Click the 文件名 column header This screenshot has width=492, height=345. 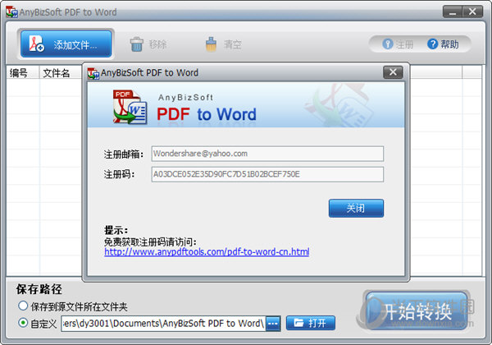[60, 72]
